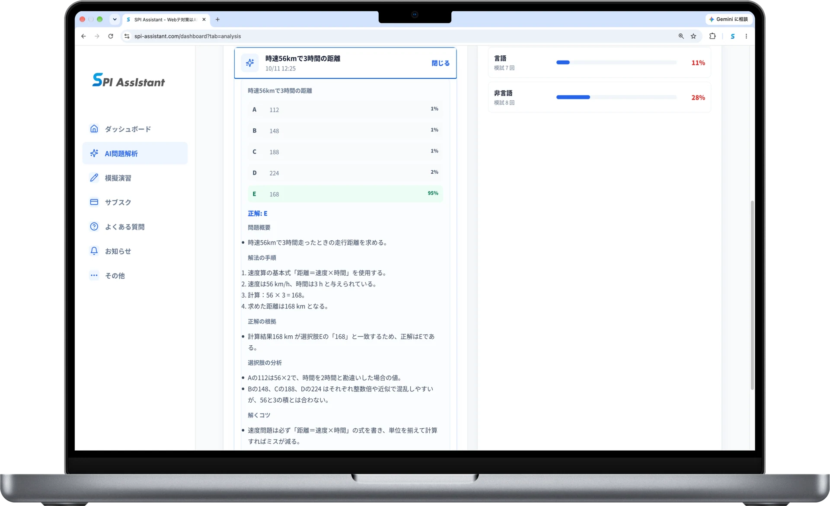Click the 正解: E text
The image size is (830, 506).
pyautogui.click(x=258, y=213)
